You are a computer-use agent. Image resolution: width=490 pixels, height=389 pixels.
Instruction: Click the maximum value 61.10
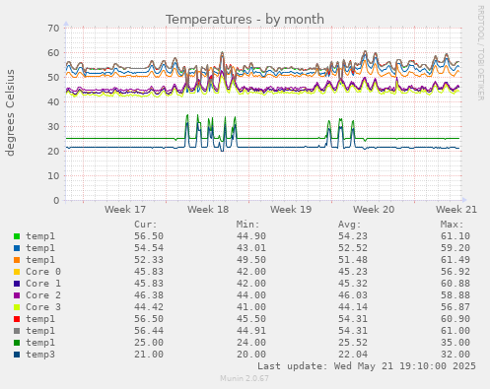click(455, 236)
